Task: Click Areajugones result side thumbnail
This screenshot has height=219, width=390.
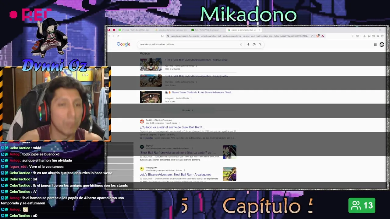Action: 229,174
